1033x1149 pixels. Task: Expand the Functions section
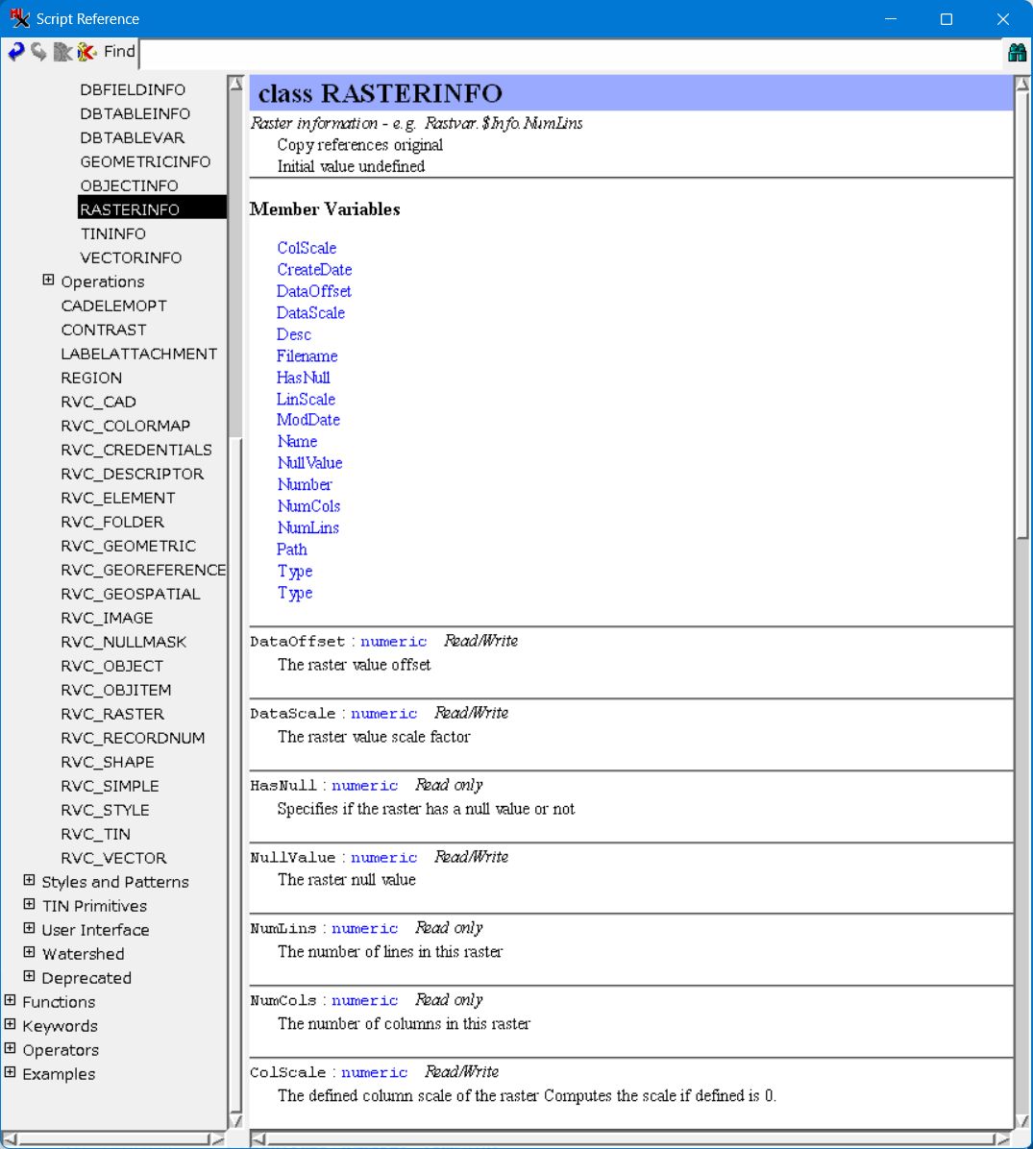pos(10,1001)
